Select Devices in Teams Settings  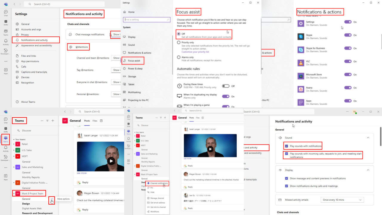25,77
